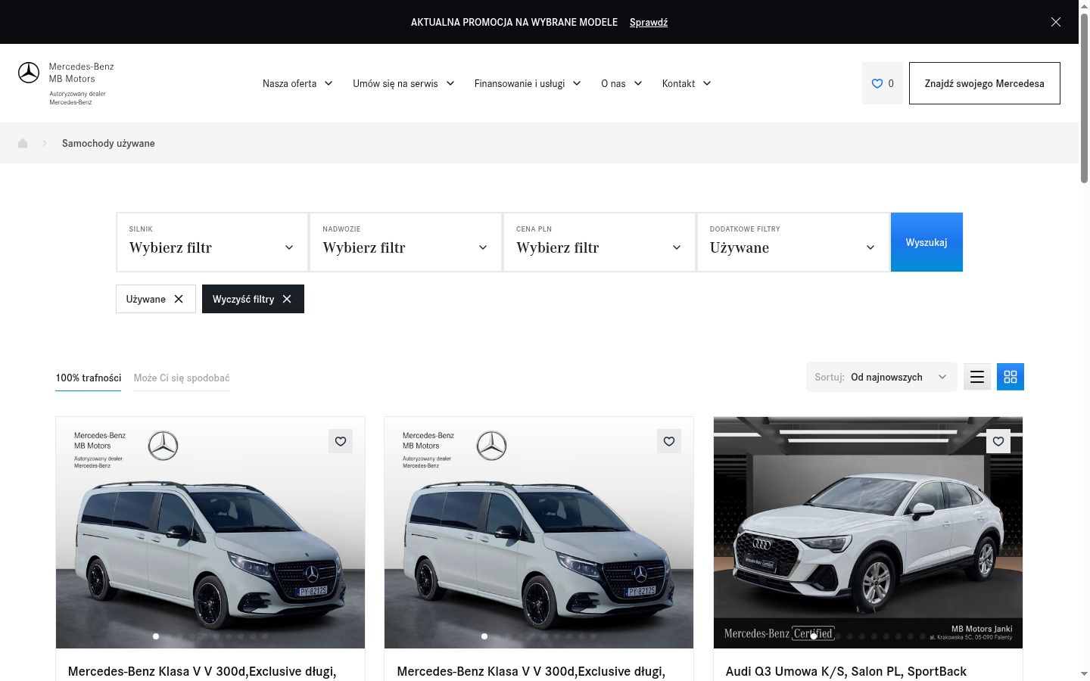Viewport: 1090px width, 681px height.
Task: Click the first silver V-Class van photo
Action: coord(210,533)
